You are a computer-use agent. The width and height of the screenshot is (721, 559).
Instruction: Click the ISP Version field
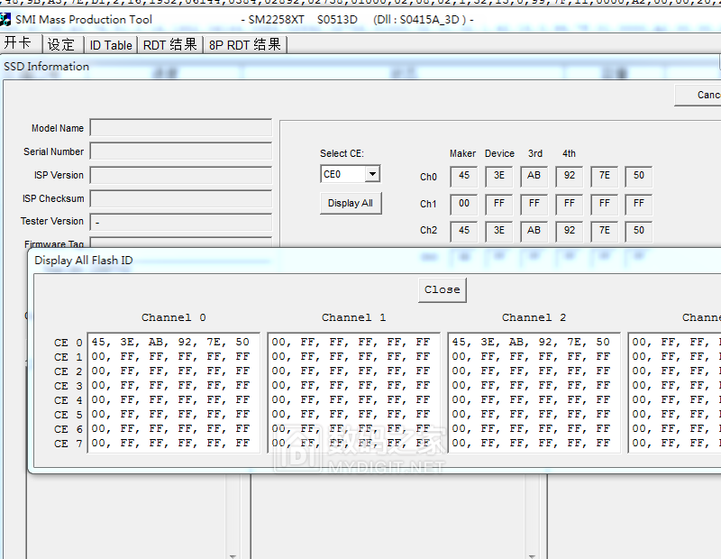pyautogui.click(x=180, y=175)
